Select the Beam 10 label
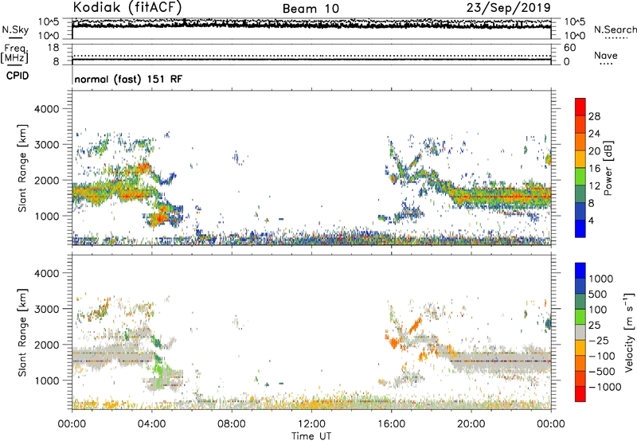Viewport: 637px width, 441px height. [x=311, y=9]
